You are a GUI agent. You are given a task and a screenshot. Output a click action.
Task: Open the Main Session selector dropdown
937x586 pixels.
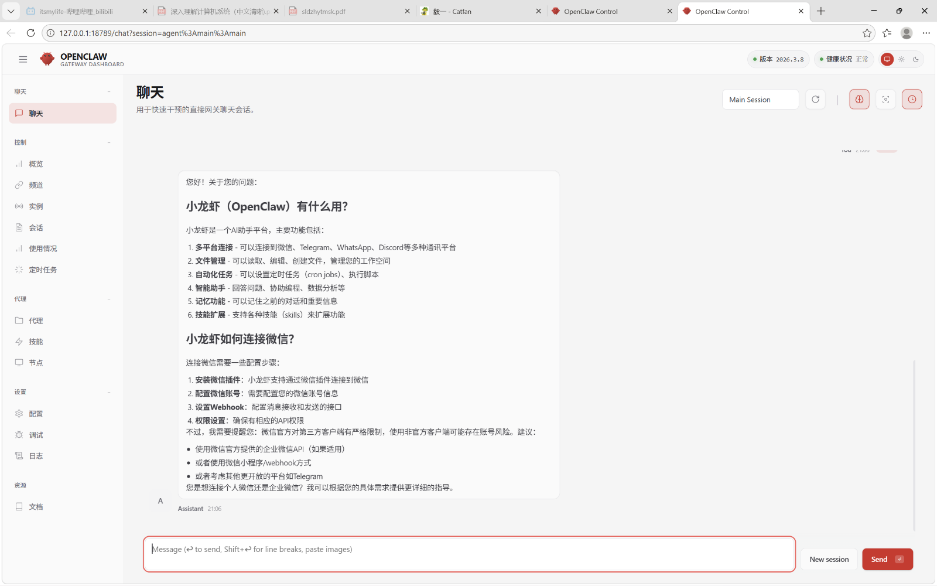click(760, 100)
